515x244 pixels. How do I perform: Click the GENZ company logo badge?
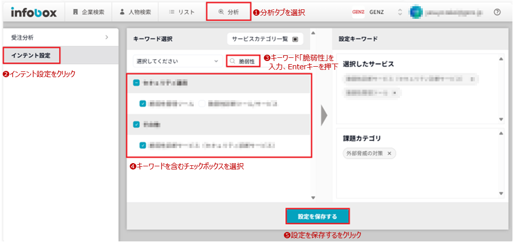[358, 12]
